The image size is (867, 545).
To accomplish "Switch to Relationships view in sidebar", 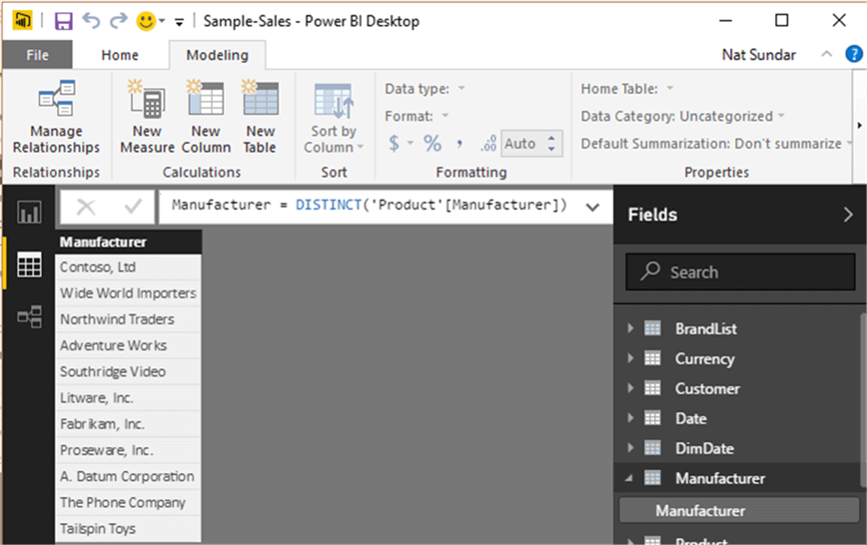I will 29,316.
